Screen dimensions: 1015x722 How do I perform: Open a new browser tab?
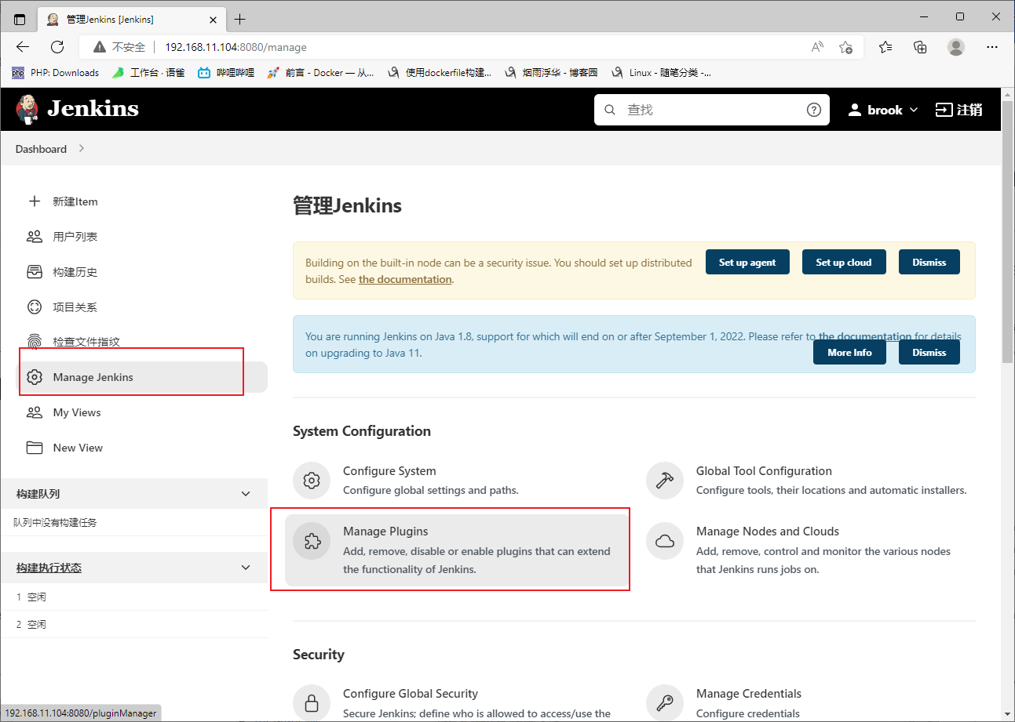click(x=240, y=19)
